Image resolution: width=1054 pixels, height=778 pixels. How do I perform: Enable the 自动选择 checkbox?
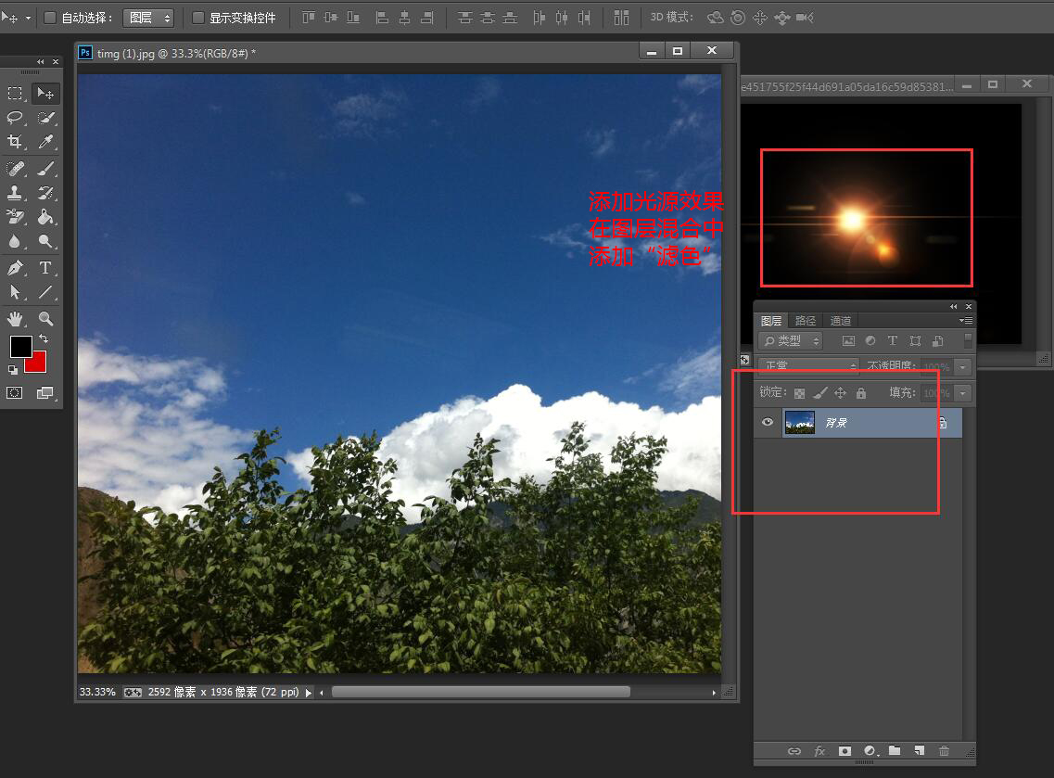pos(50,18)
